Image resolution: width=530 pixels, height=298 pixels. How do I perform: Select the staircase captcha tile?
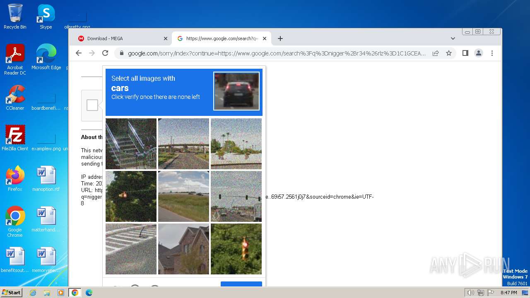pyautogui.click(x=131, y=144)
